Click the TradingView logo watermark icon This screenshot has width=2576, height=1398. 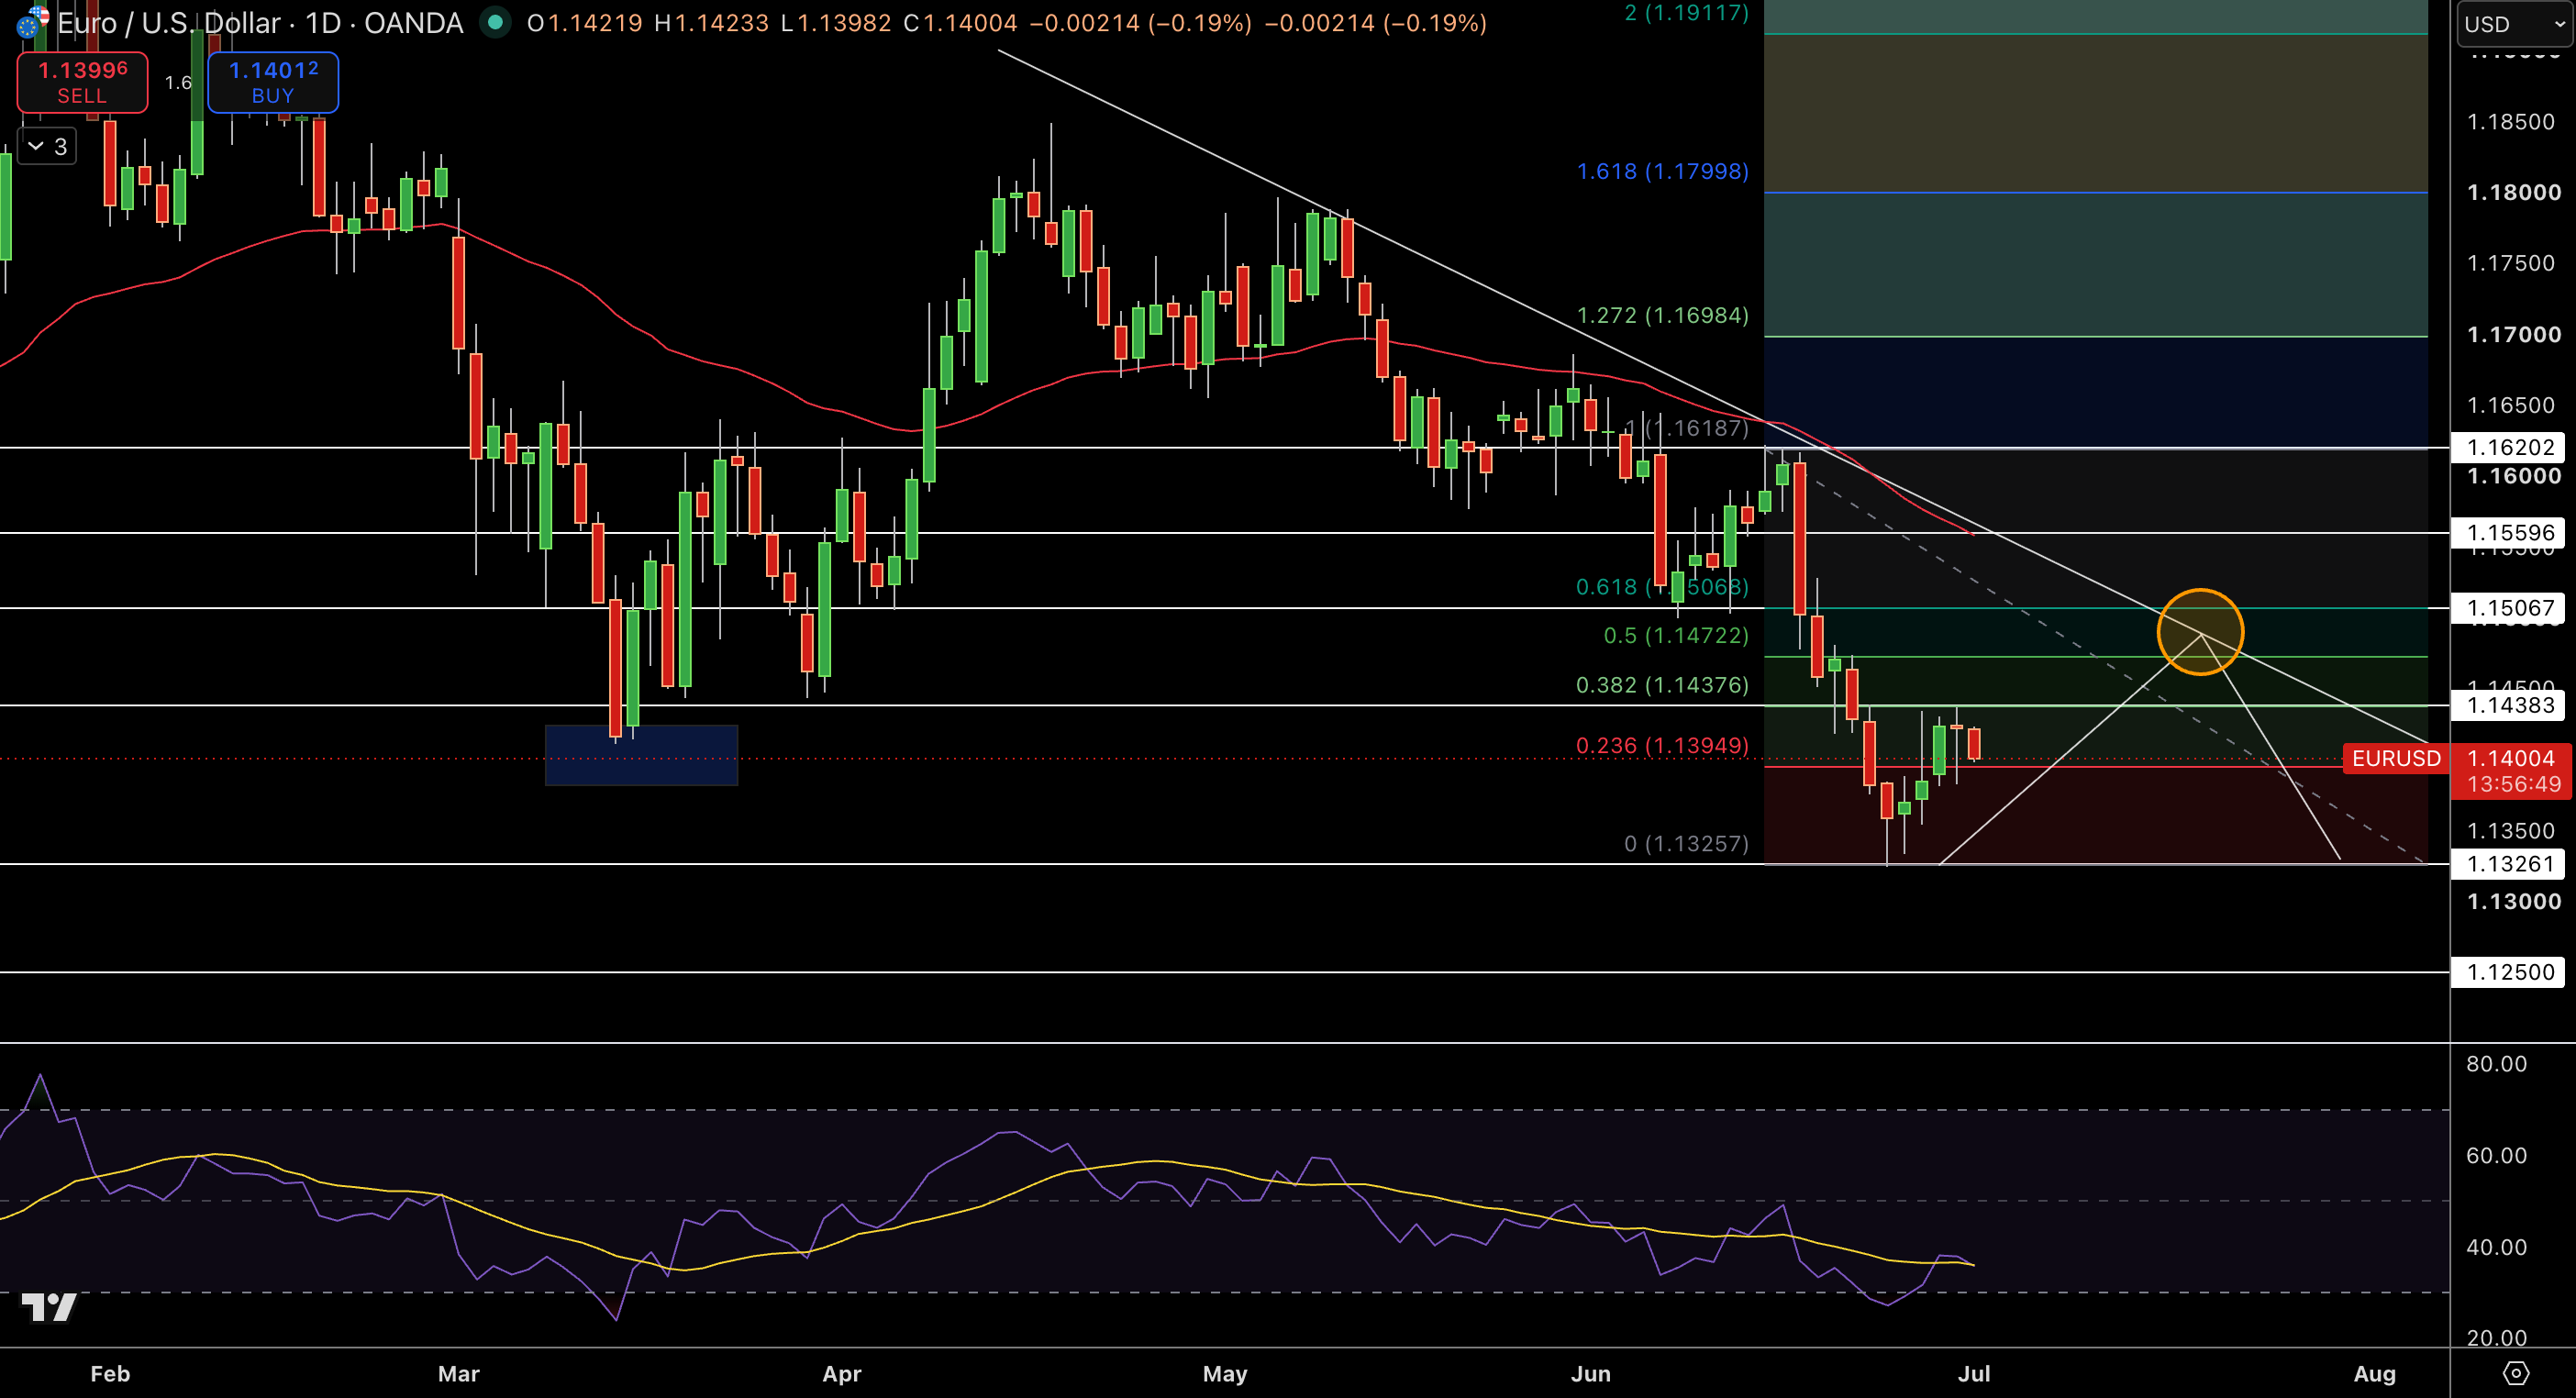click(49, 1306)
